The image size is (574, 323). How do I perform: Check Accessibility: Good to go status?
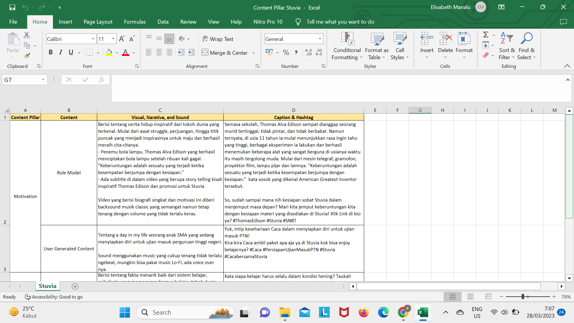point(54,297)
